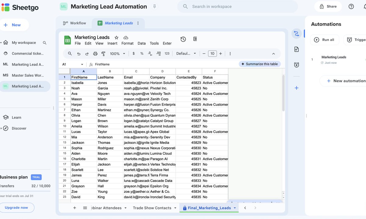Image resolution: width=366 pixels, height=219 pixels.
Task: Open the help question mark icon
Action: coord(351,6)
